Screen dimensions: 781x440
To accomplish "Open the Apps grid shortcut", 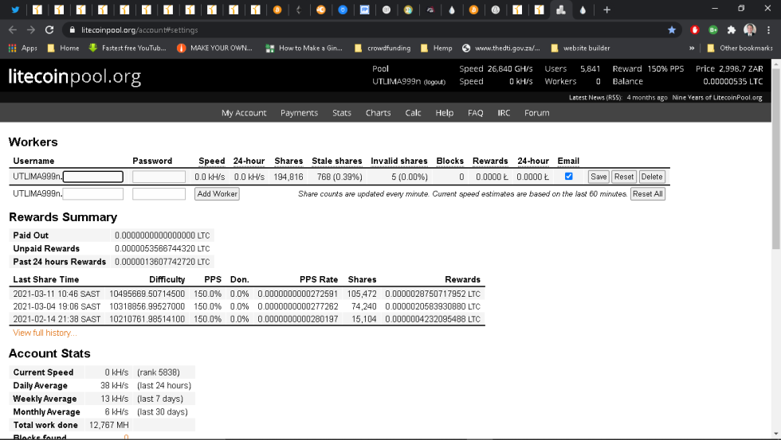I will click(x=23, y=49).
